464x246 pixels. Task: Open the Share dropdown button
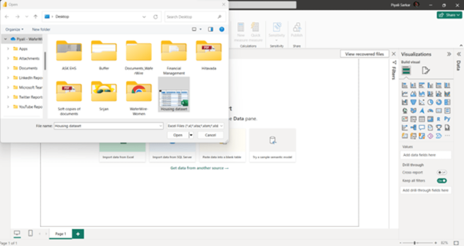point(449,15)
